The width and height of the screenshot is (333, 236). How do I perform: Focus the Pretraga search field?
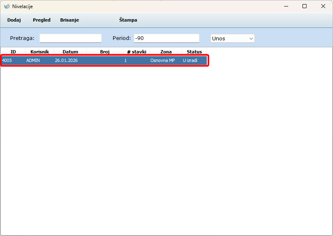point(70,38)
